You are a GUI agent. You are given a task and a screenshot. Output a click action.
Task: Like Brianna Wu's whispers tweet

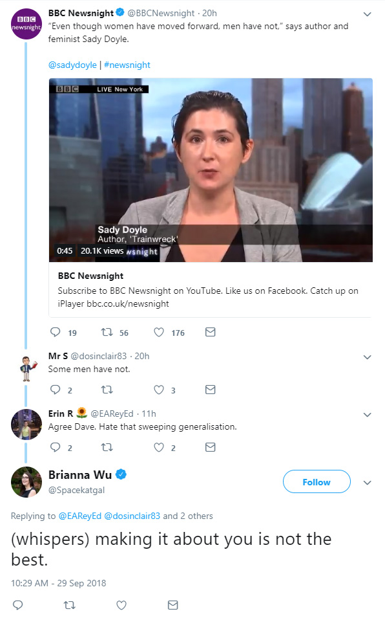pos(121,604)
